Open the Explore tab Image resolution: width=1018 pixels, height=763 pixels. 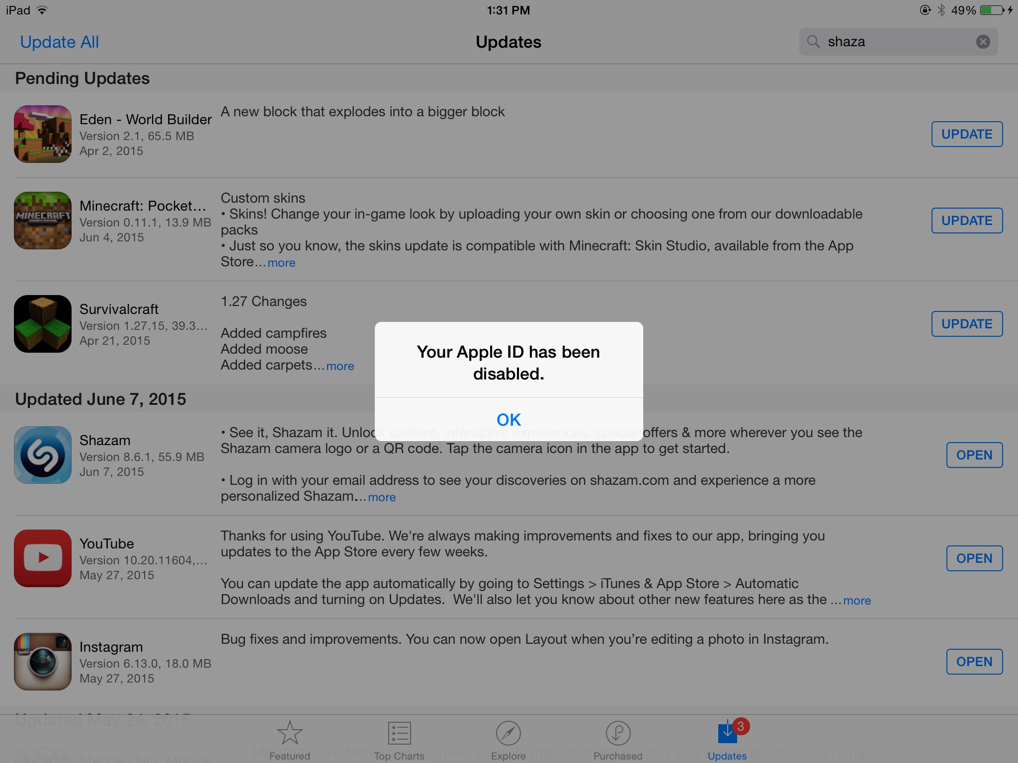point(508,740)
